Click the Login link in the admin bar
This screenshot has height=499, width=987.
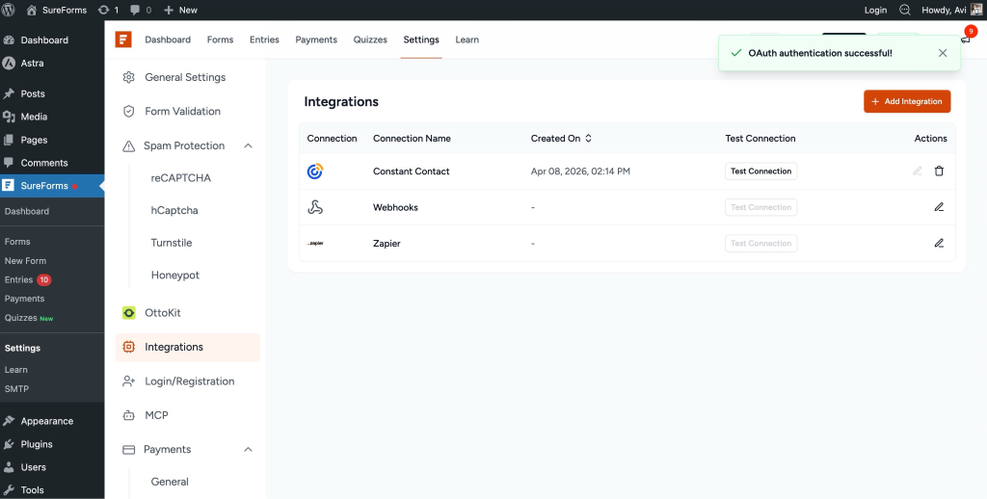coord(875,10)
